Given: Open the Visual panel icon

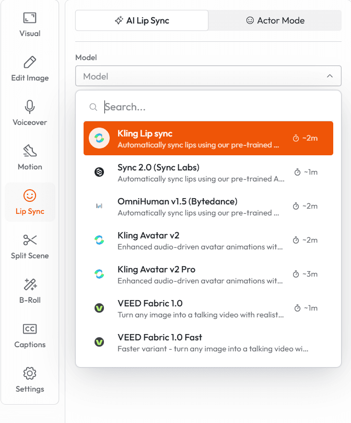Looking at the screenshot, I should (30, 18).
